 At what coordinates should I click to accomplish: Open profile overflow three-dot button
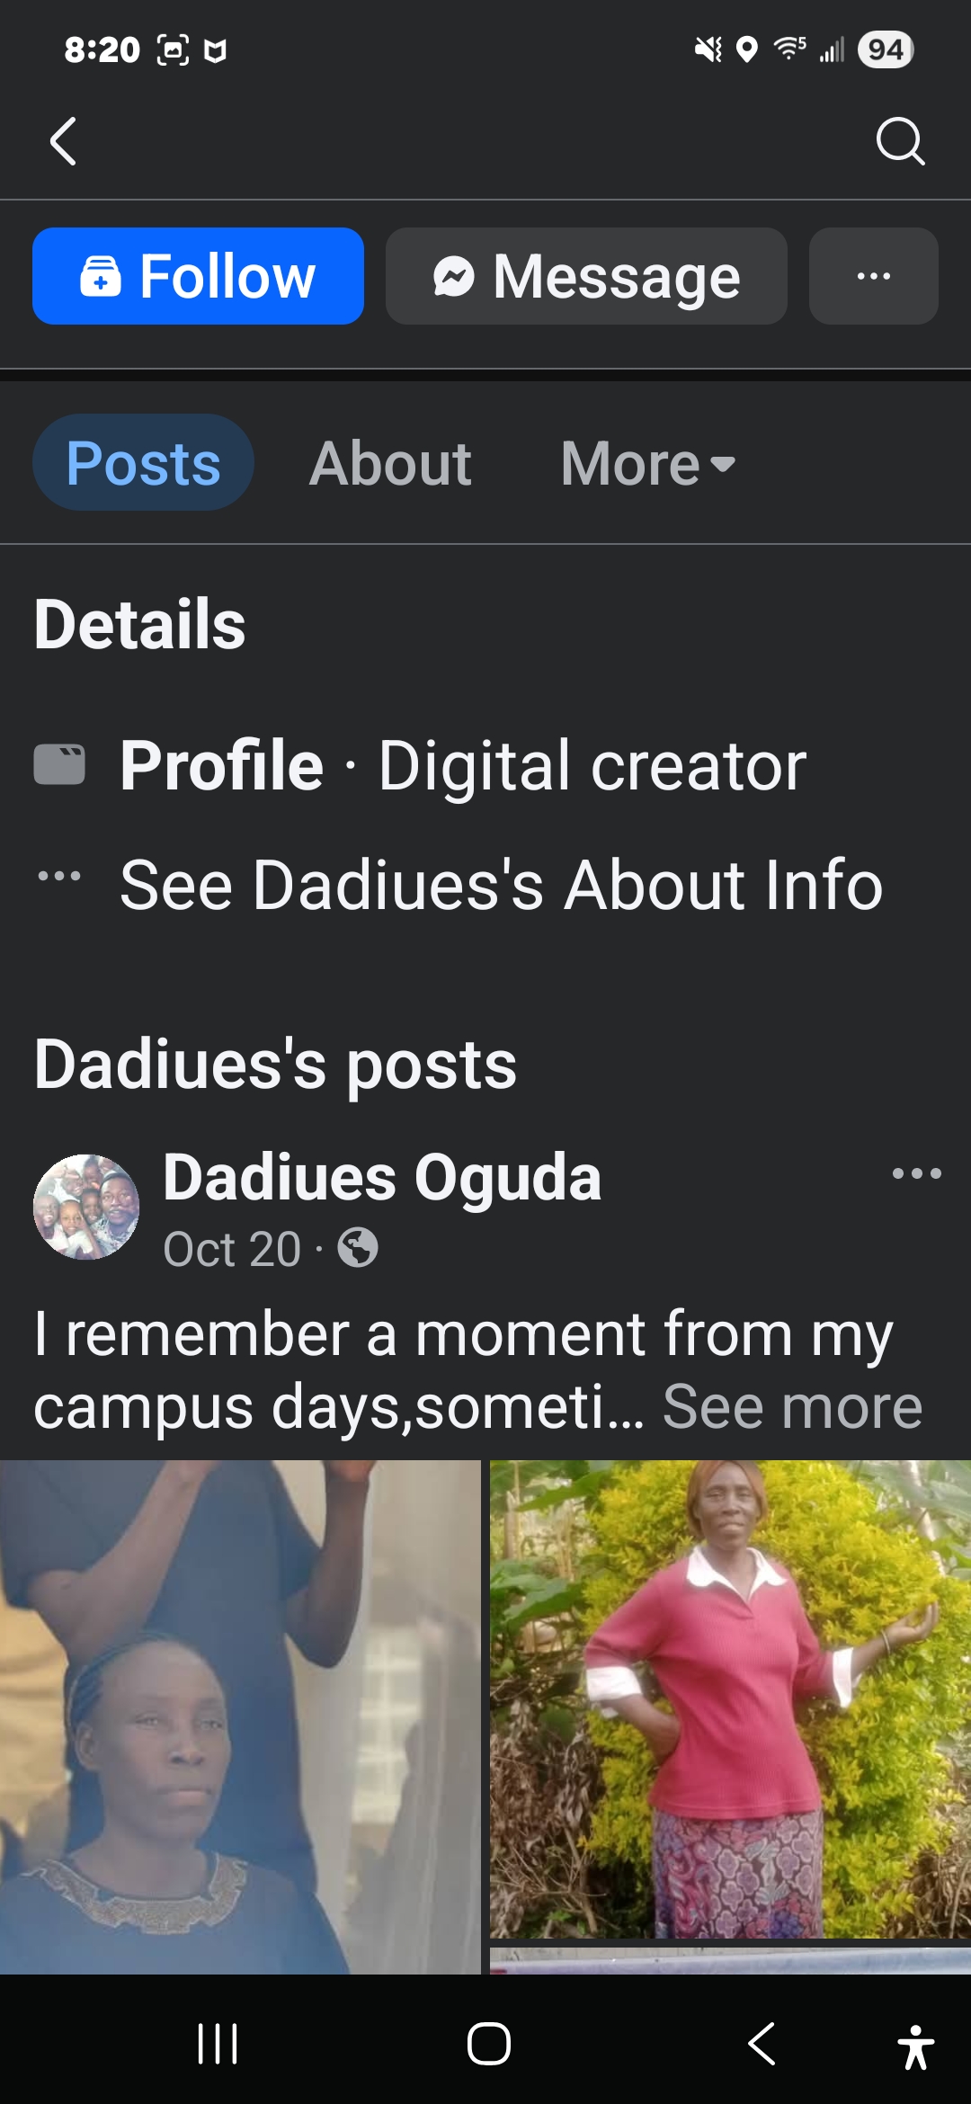point(873,276)
